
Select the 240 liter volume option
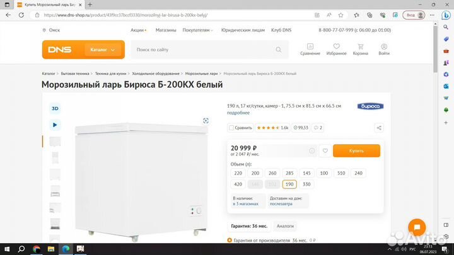[x=358, y=173]
